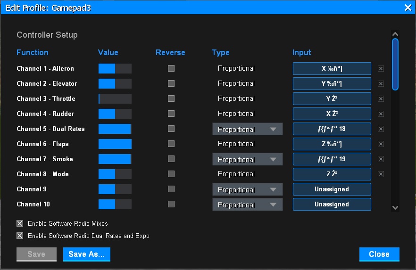
Task: Click the Channel 3 Throttle value bar
Action: pos(115,98)
